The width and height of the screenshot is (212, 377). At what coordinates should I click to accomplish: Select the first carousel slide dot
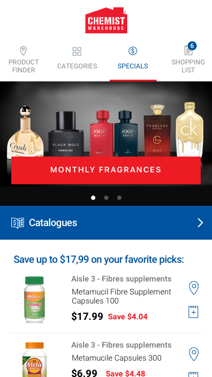click(93, 198)
